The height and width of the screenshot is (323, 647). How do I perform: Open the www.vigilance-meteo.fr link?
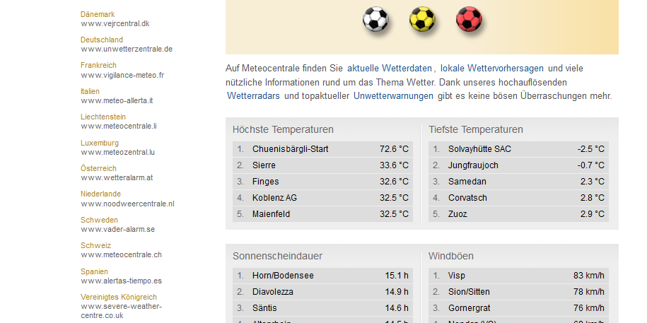point(122,75)
